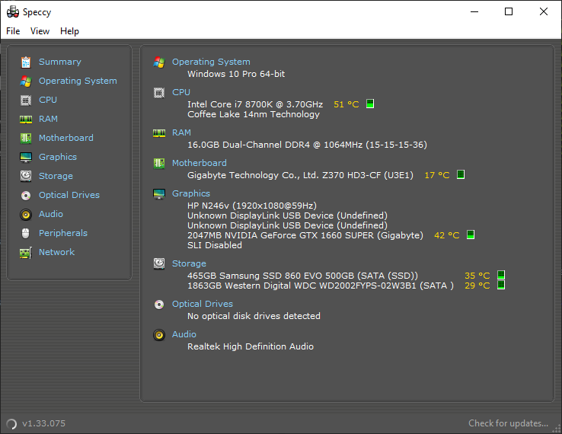The image size is (562, 434).
Task: Open the View menu
Action: point(40,31)
